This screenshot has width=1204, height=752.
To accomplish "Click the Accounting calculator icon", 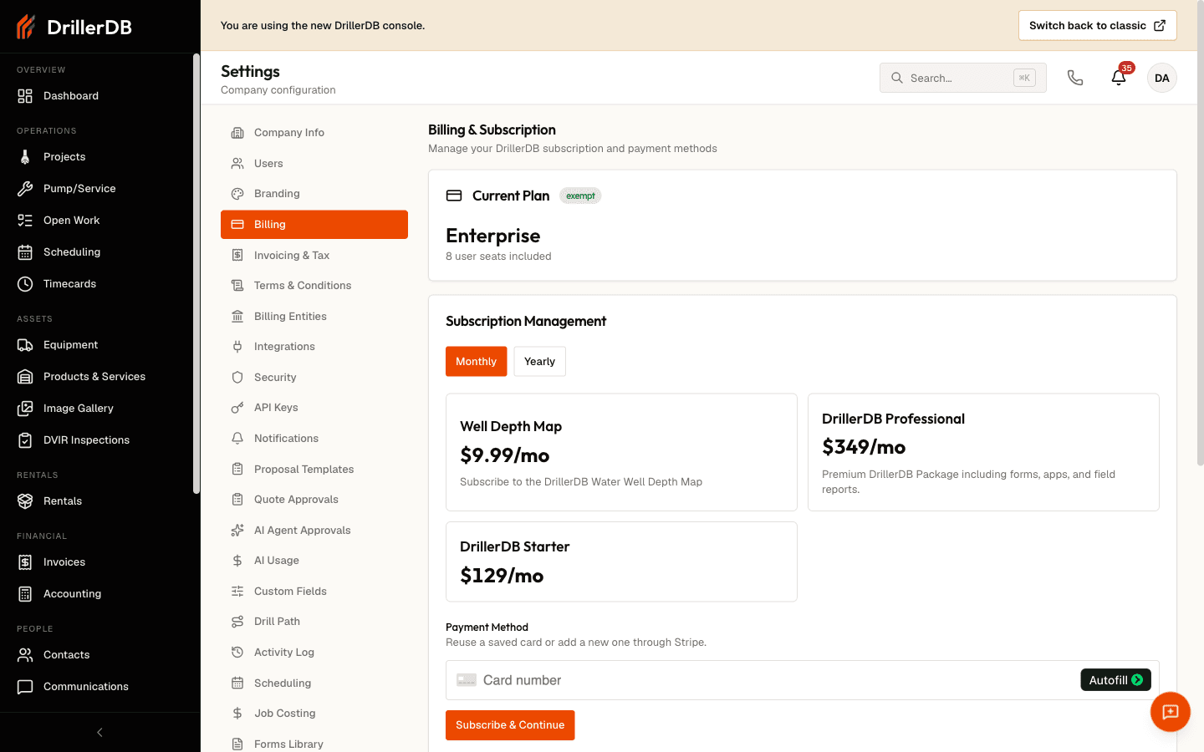I will (x=25, y=594).
